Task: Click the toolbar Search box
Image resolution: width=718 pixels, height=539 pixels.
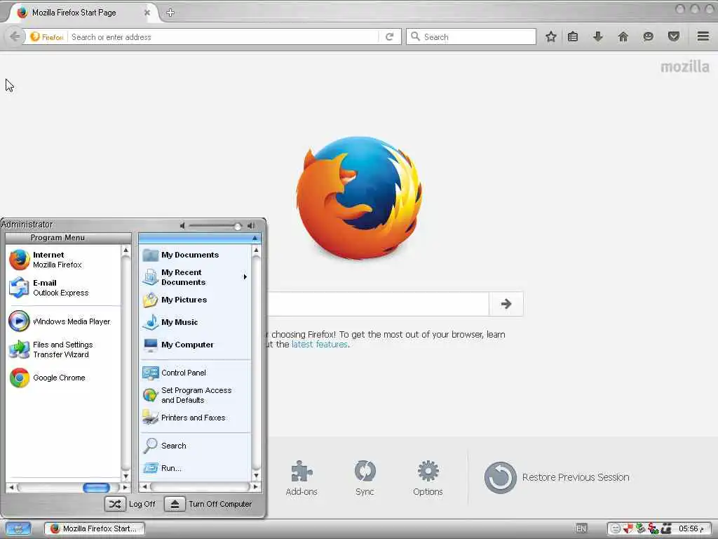Action: (470, 36)
